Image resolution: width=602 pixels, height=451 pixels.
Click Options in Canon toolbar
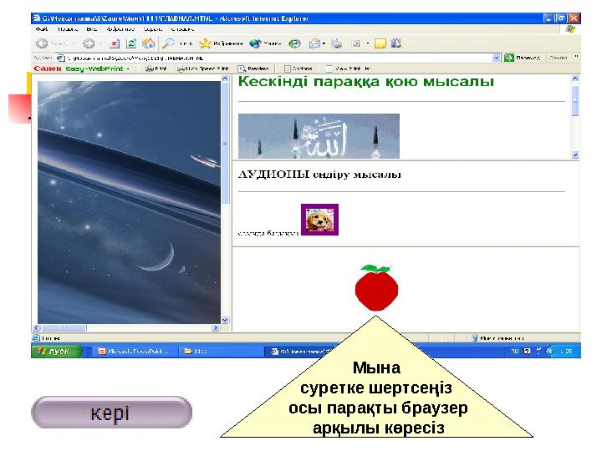coord(298,69)
